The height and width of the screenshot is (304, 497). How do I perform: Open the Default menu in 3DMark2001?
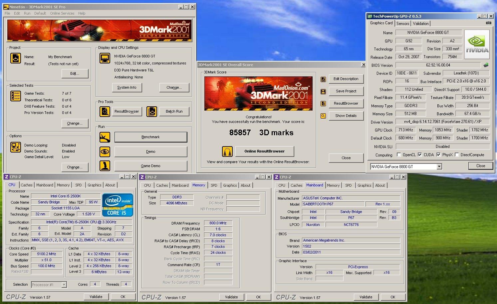pos(40,13)
